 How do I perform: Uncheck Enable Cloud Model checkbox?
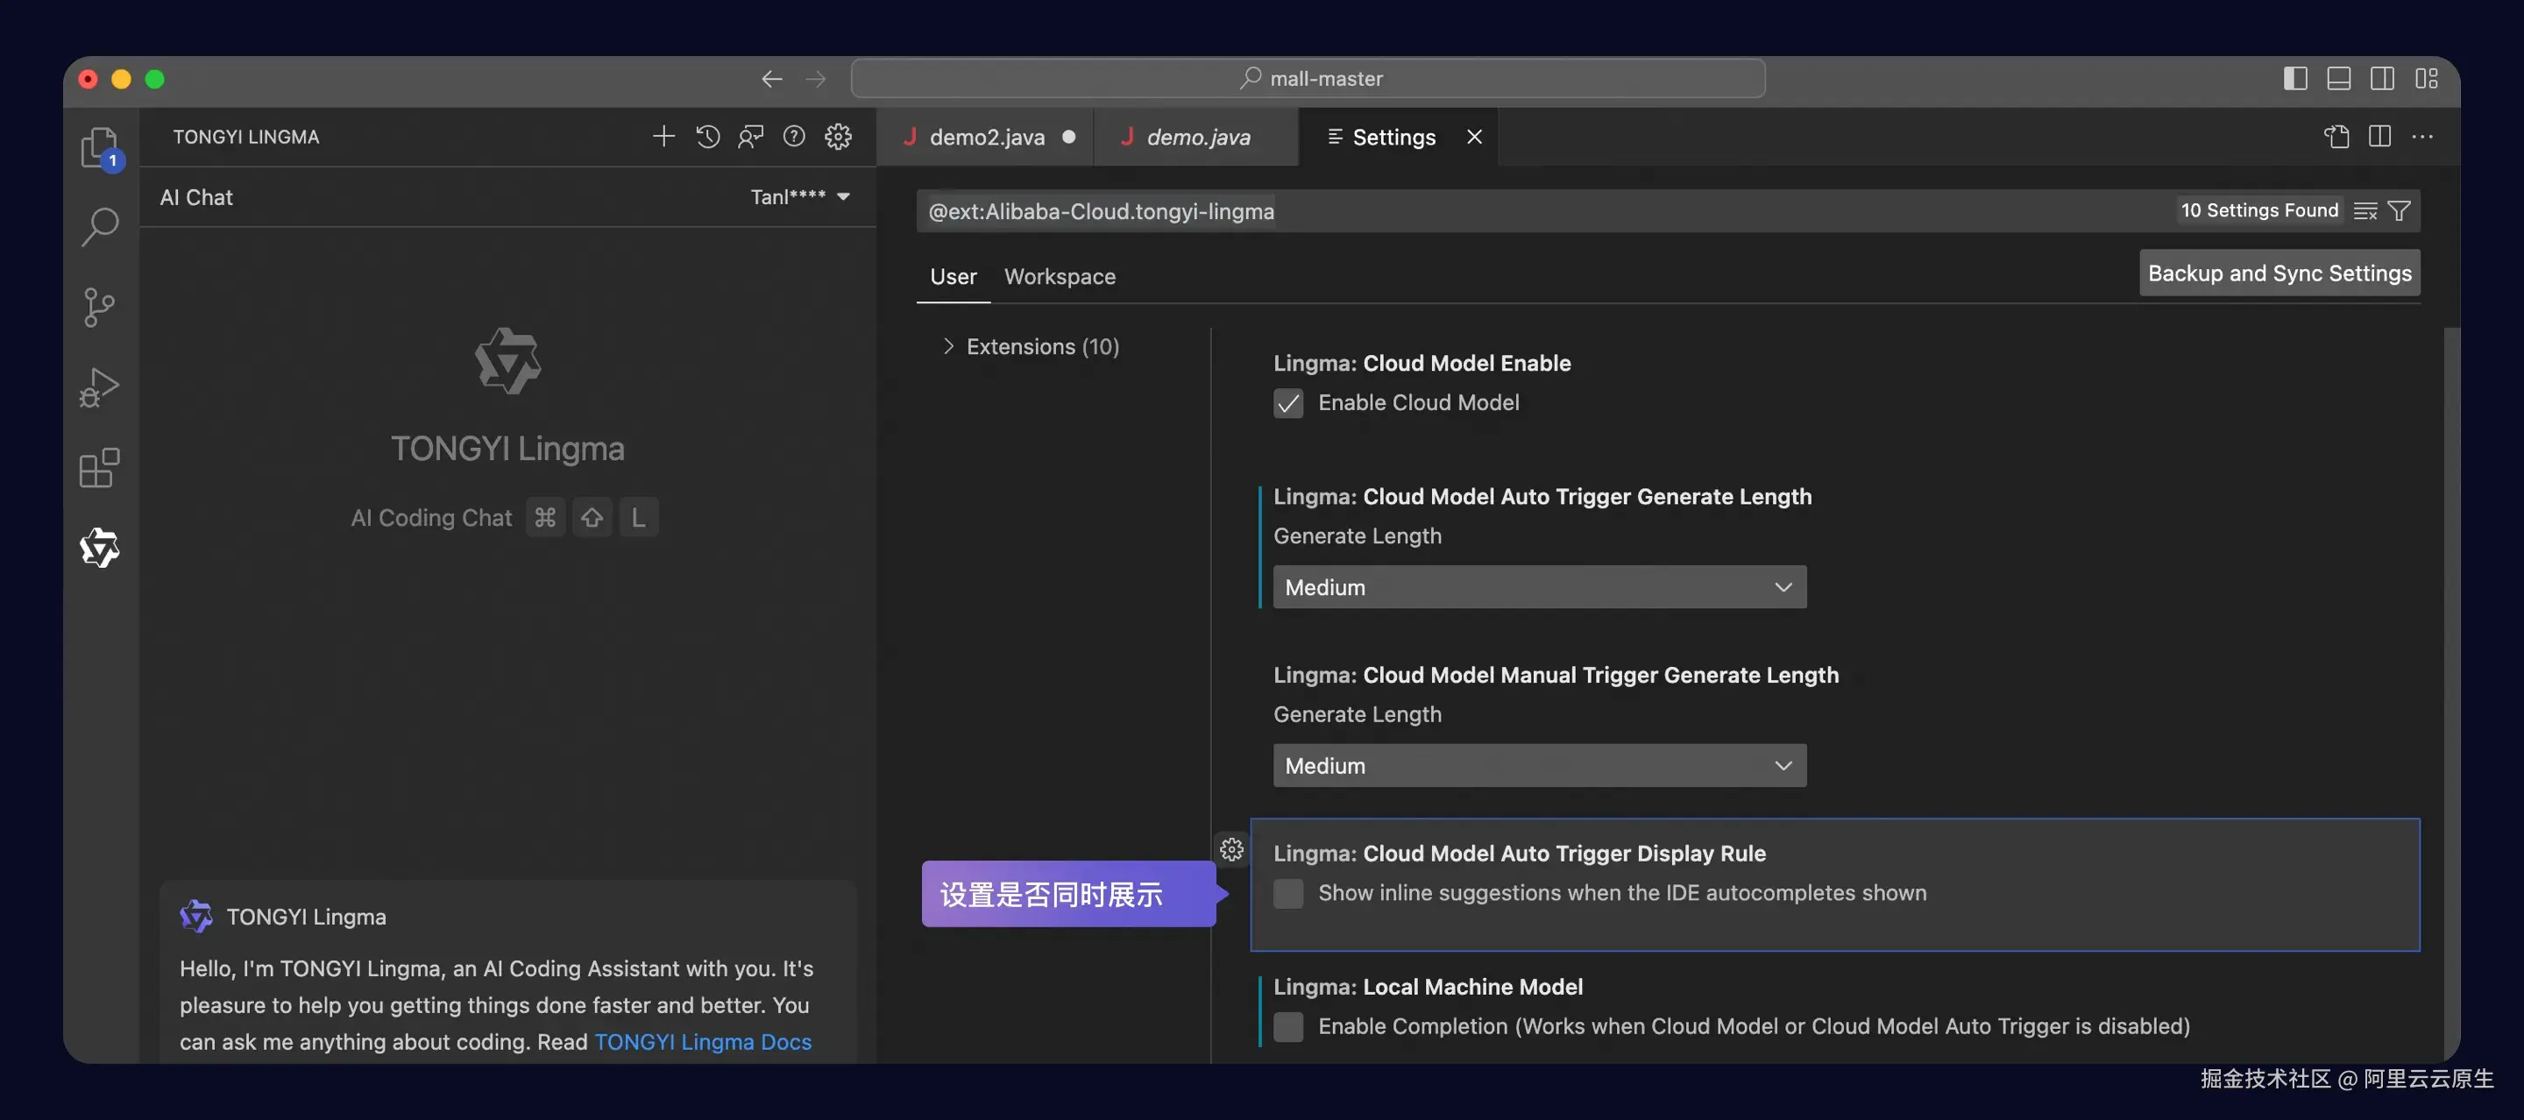1287,403
